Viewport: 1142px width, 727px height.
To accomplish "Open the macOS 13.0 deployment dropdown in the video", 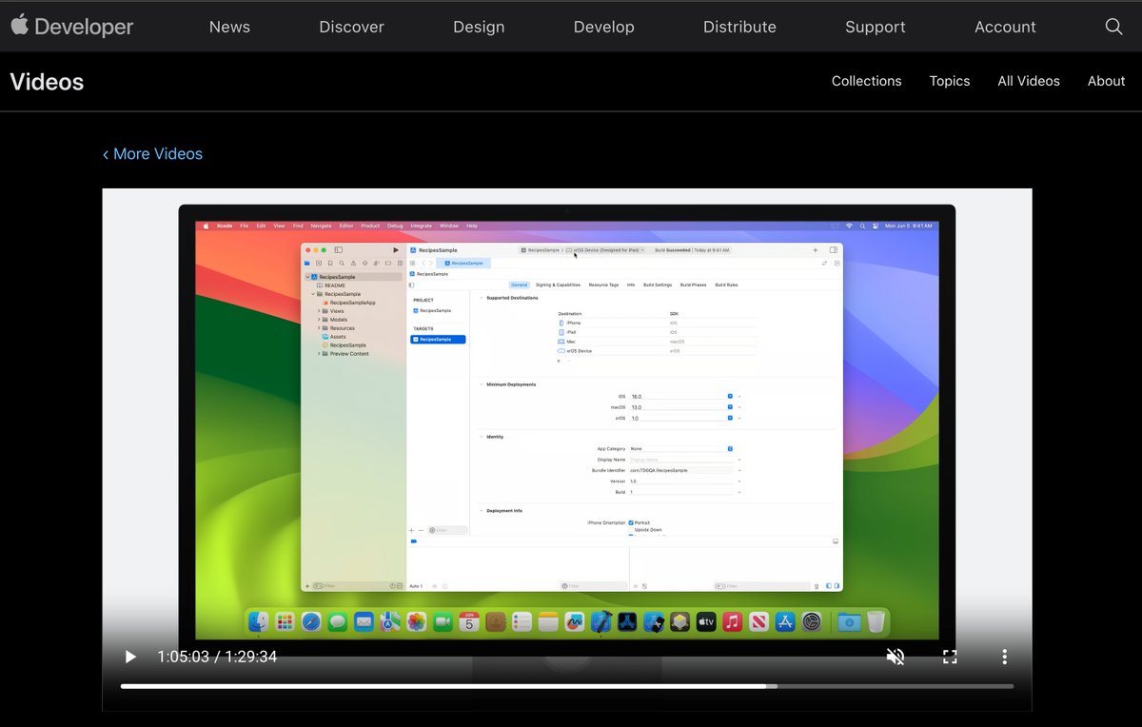I will pyautogui.click(x=730, y=407).
